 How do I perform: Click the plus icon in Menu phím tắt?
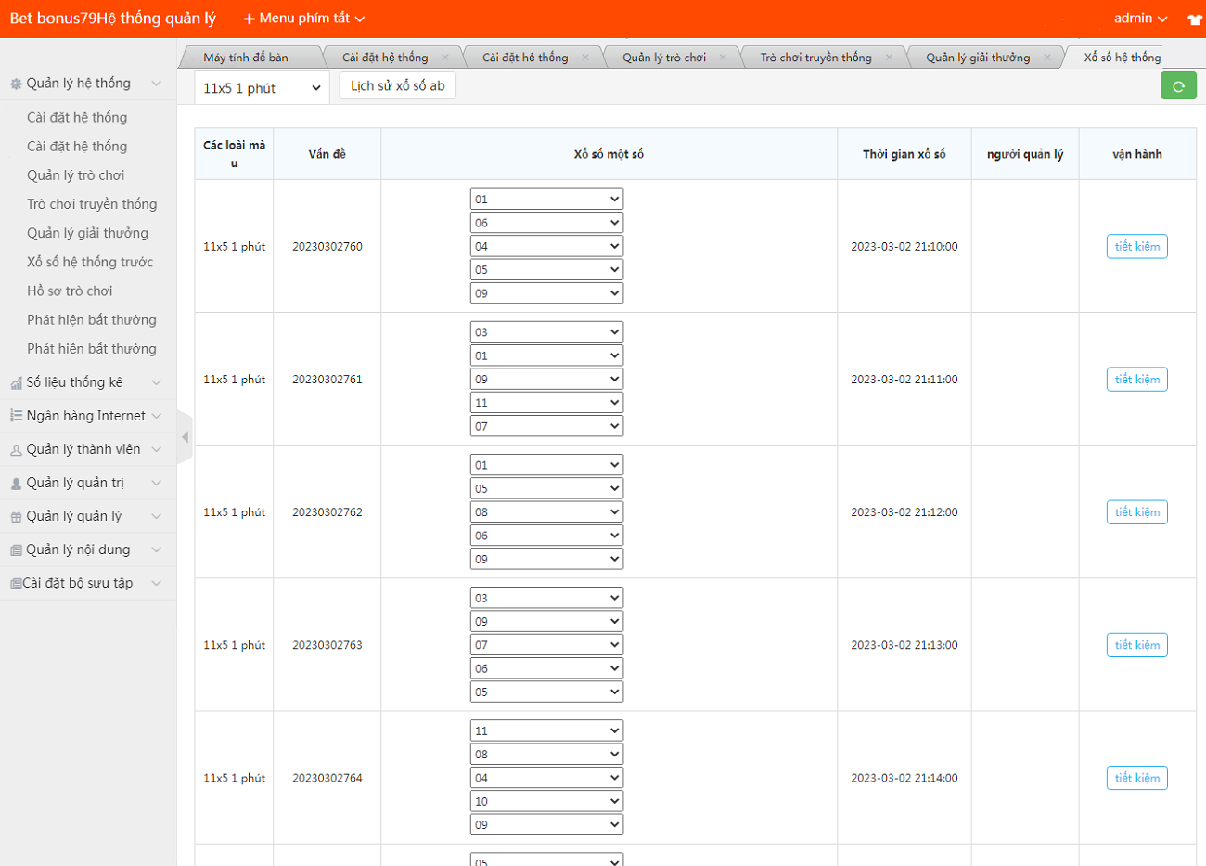point(249,19)
